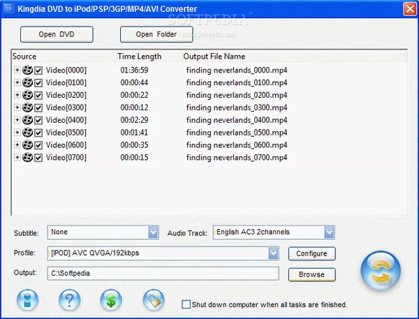Expand the Video[0300] tree node

[17, 107]
